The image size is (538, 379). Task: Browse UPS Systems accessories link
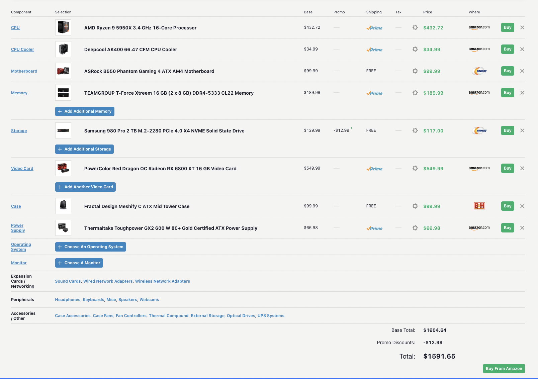point(271,316)
